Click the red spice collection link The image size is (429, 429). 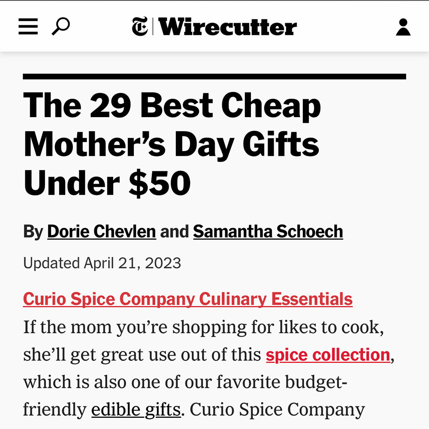click(x=328, y=355)
